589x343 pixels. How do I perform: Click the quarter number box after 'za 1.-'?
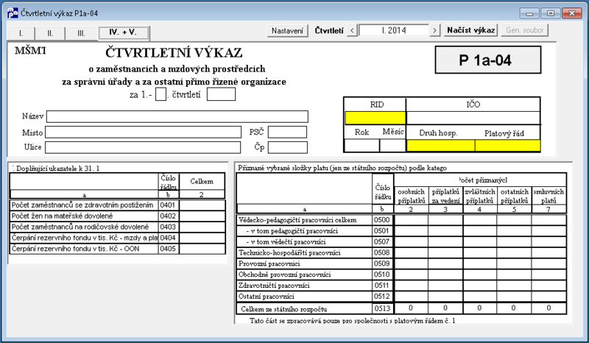click(161, 94)
